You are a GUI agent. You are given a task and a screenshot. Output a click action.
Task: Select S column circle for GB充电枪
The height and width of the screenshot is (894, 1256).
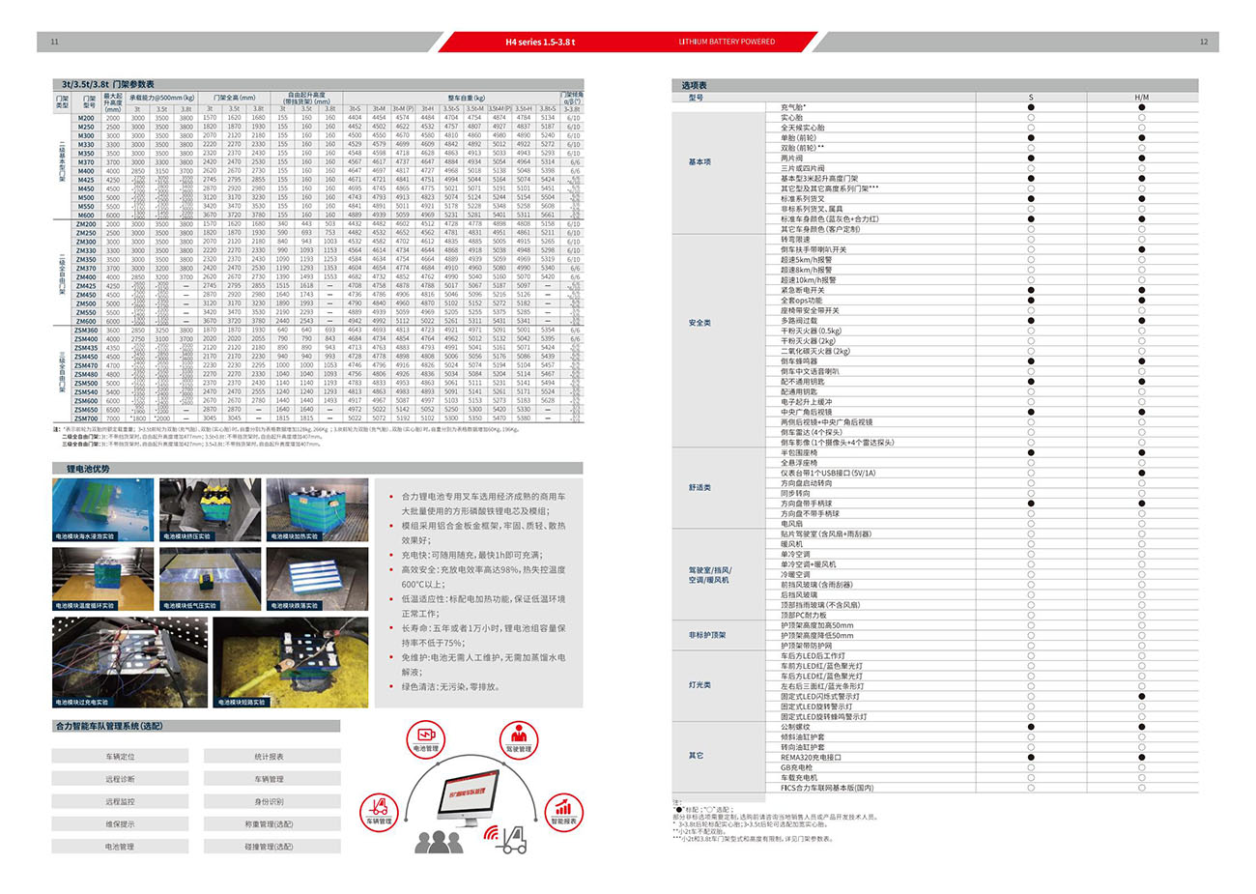[x=1031, y=767]
